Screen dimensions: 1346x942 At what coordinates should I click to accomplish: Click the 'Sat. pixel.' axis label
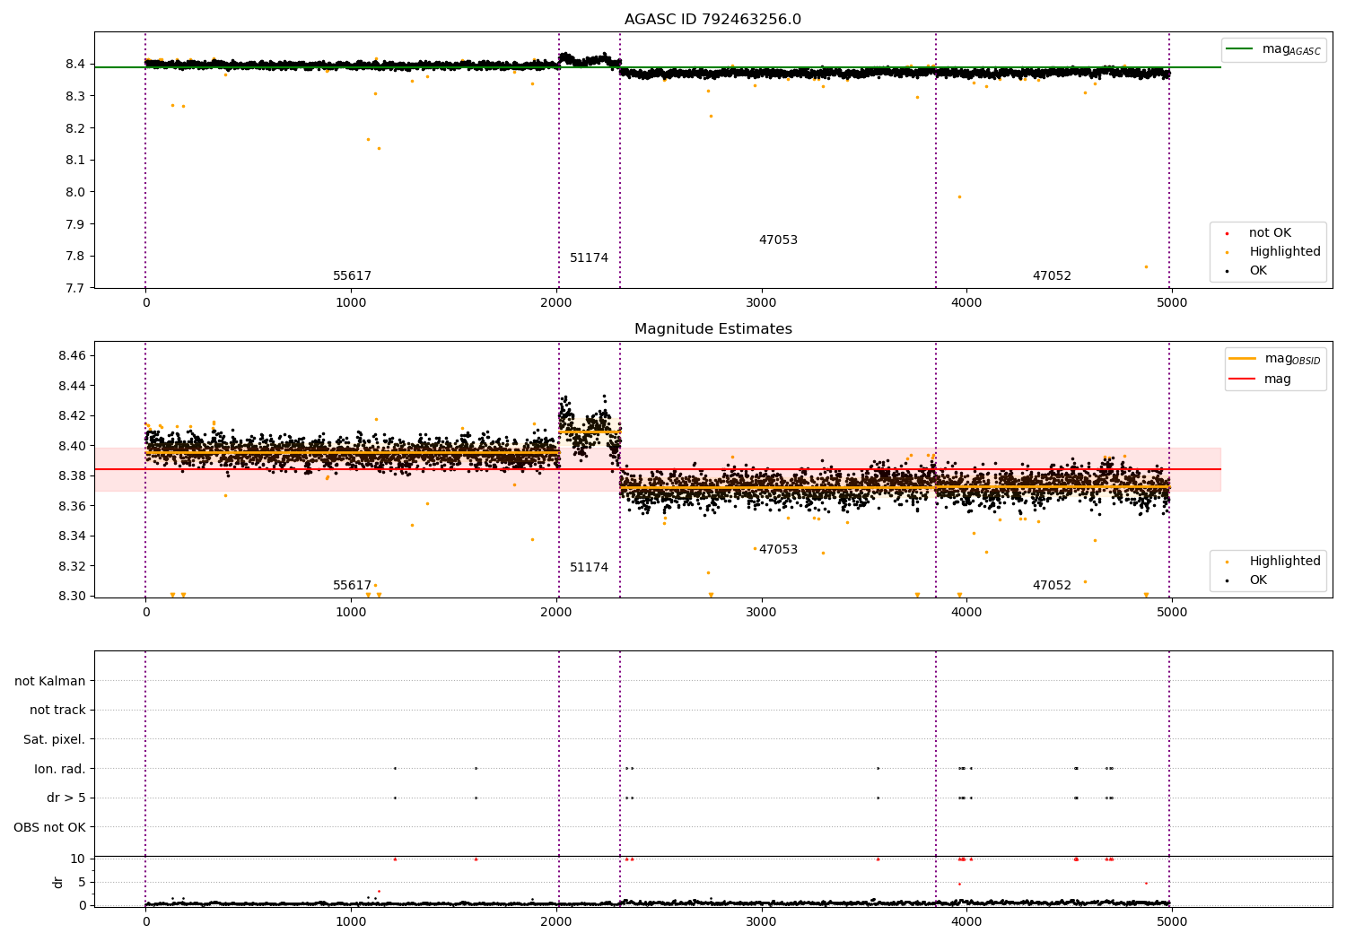pyautogui.click(x=55, y=740)
